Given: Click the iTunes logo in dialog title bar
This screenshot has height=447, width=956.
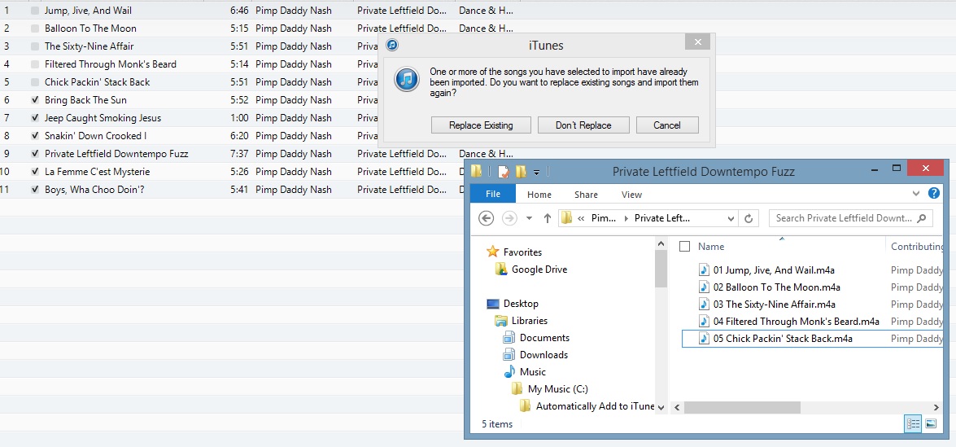Looking at the screenshot, I should (x=392, y=45).
